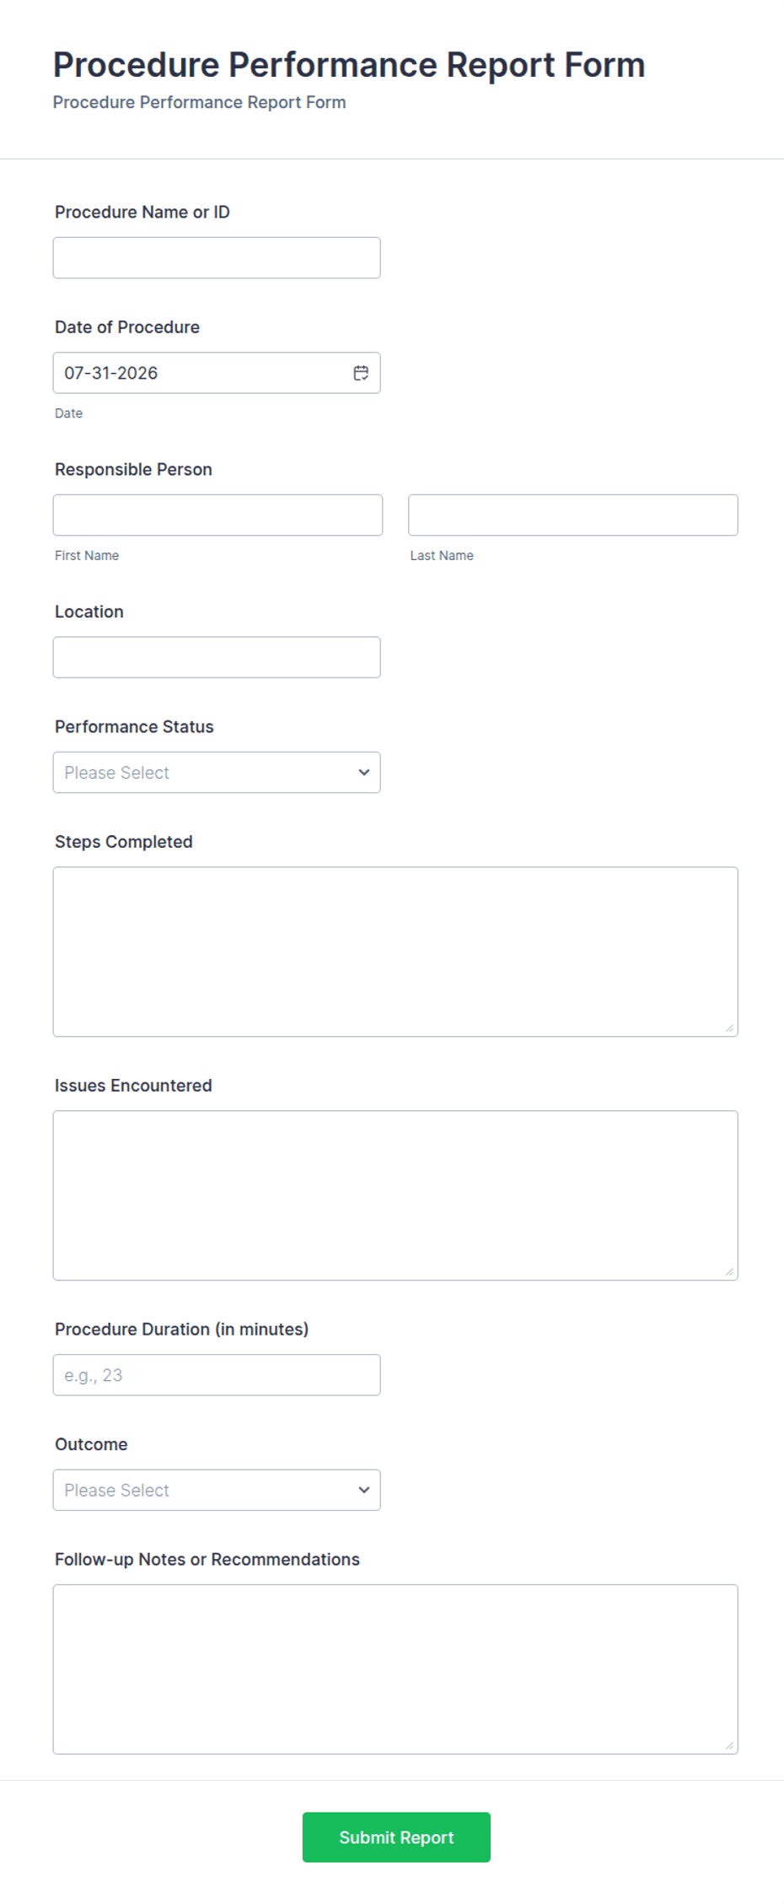Click the Follow-up Notes resize handle
The height and width of the screenshot is (1904, 784).
(729, 1745)
